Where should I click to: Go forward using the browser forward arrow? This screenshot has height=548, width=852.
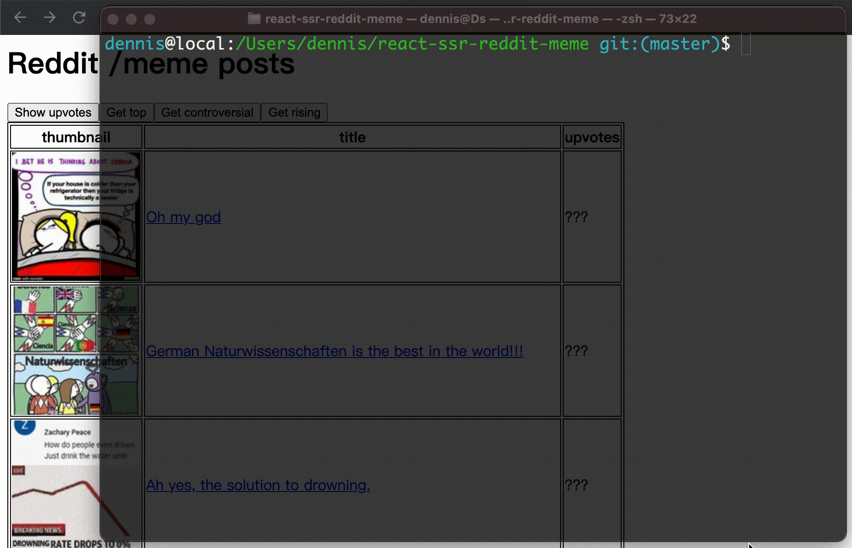(x=49, y=17)
